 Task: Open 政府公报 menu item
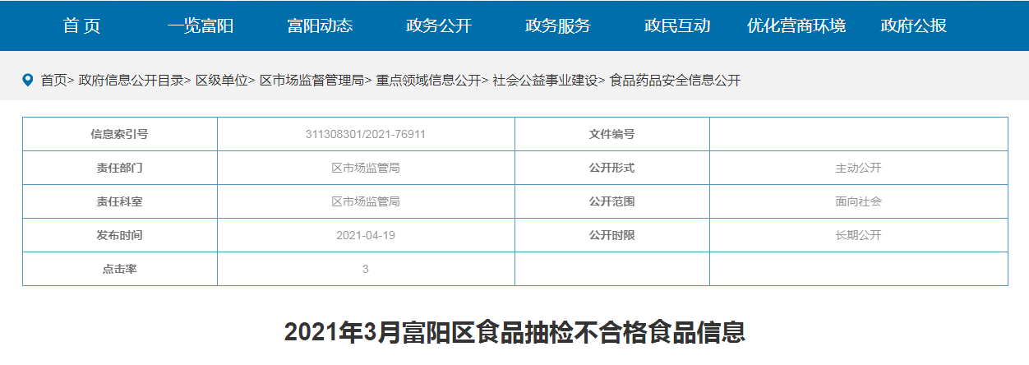[914, 25]
